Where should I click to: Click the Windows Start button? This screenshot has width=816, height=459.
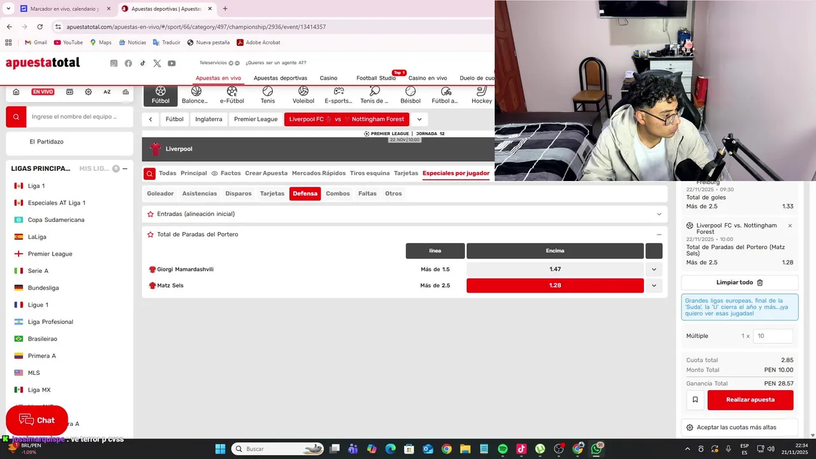tap(220, 449)
